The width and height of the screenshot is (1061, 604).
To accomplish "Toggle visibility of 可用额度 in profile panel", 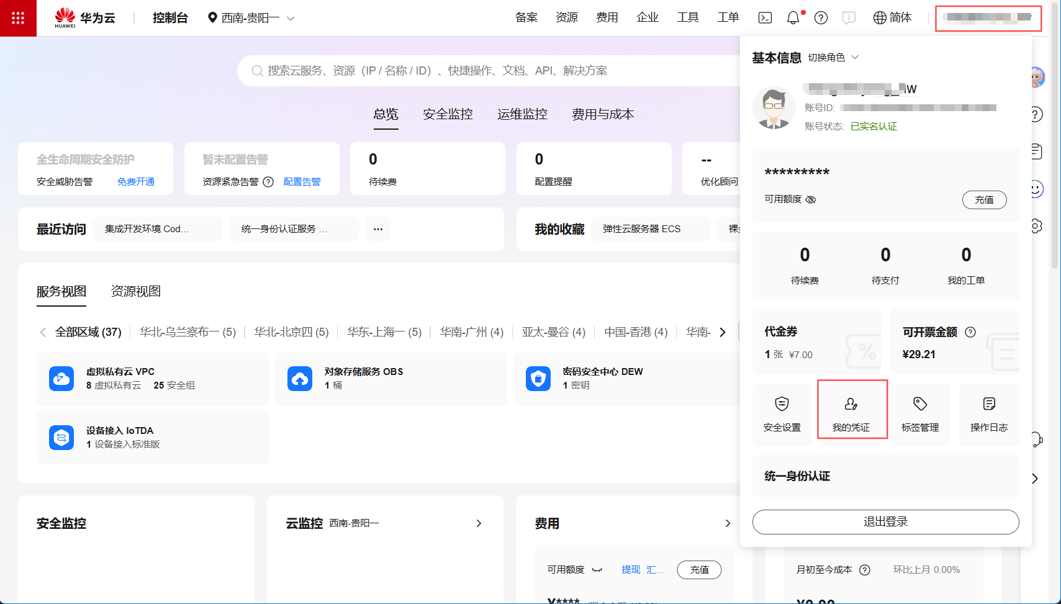I will pyautogui.click(x=811, y=199).
